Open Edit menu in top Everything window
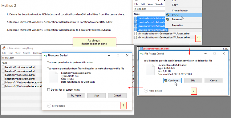This screenshot has width=231, height=118. (x=143, y=4)
